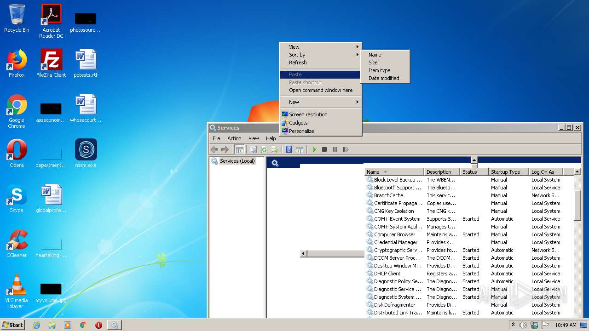The height and width of the screenshot is (331, 589).
Task: Select the Opera desktop shortcut
Action: (17, 154)
